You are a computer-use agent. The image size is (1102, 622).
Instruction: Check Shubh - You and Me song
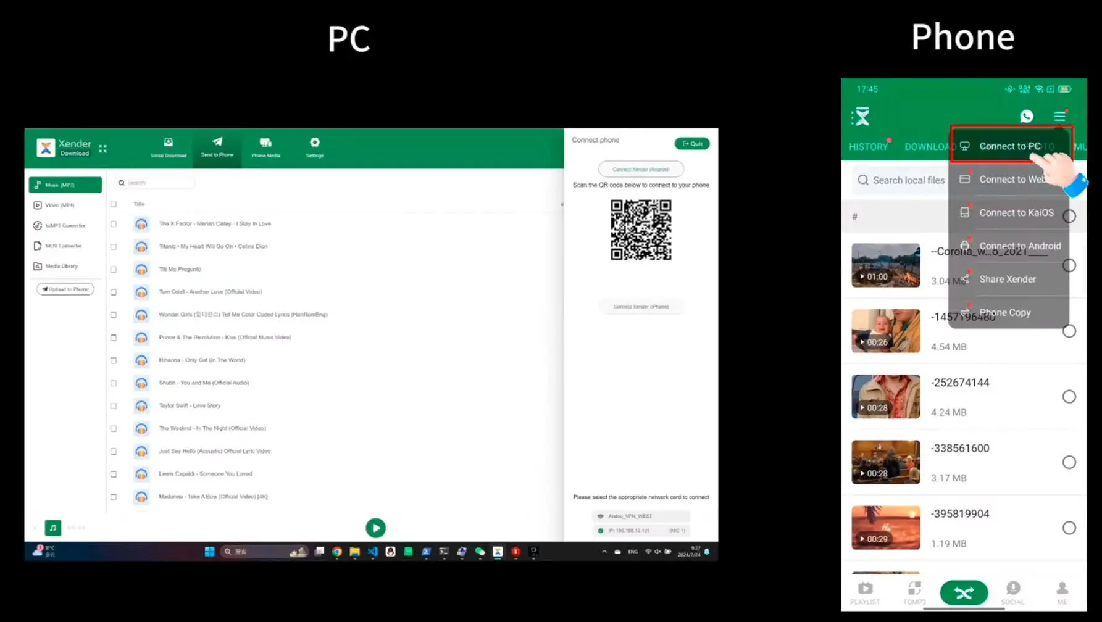click(x=114, y=383)
